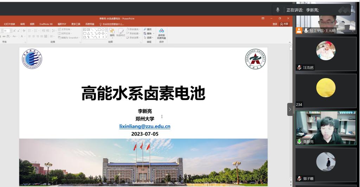Collapse the participant video side panel
Image resolution: width=360 pixels, height=187 pixels.
290,109
